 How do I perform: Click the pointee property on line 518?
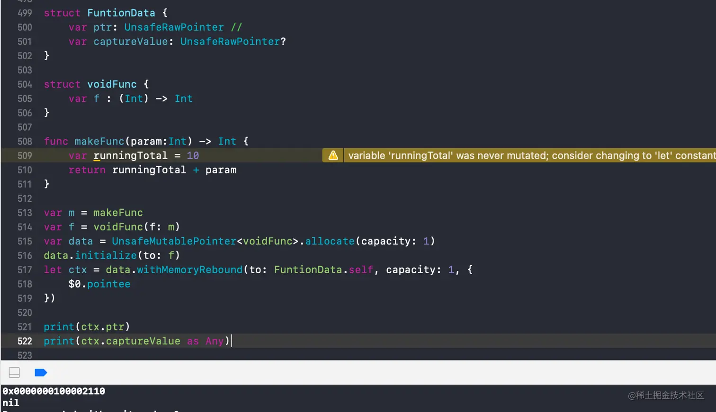pos(109,284)
